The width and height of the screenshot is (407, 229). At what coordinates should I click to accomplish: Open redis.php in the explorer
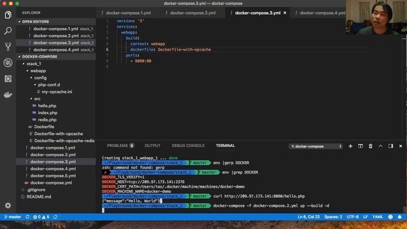click(x=47, y=120)
